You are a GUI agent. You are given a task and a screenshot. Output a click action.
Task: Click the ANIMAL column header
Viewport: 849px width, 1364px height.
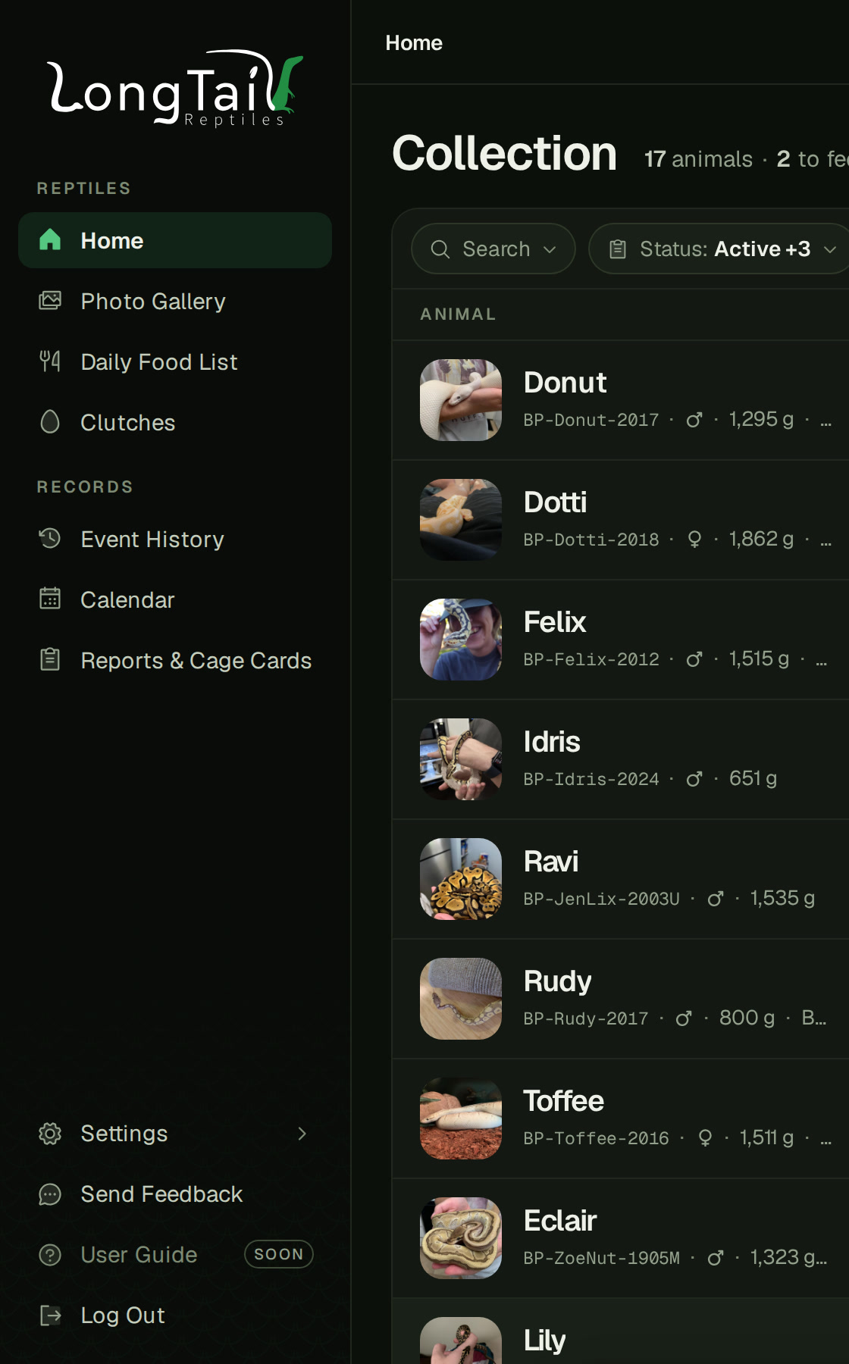point(458,314)
